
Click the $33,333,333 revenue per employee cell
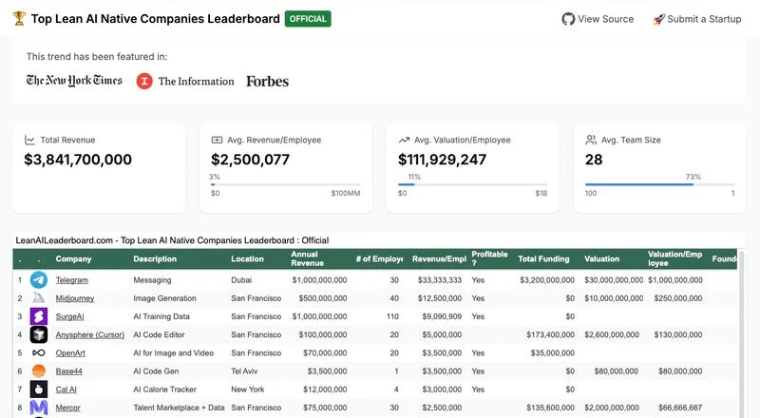click(x=440, y=280)
